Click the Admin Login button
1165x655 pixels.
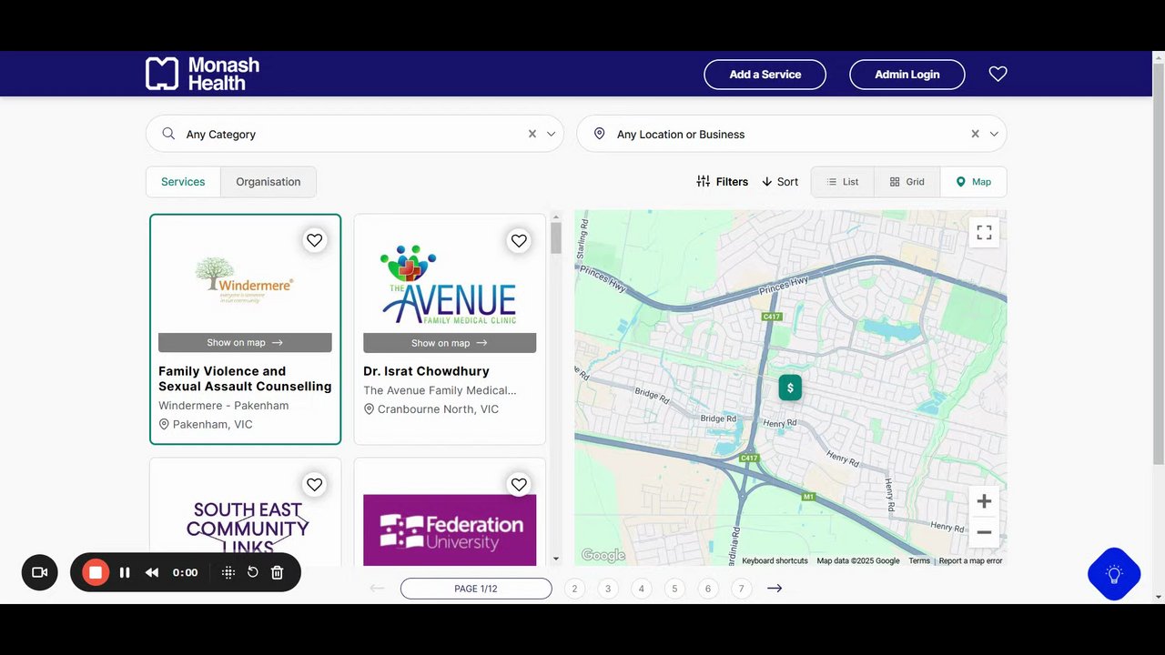[x=907, y=75]
